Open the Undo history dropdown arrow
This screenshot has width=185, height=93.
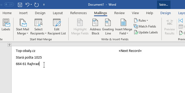(x=31, y=5)
